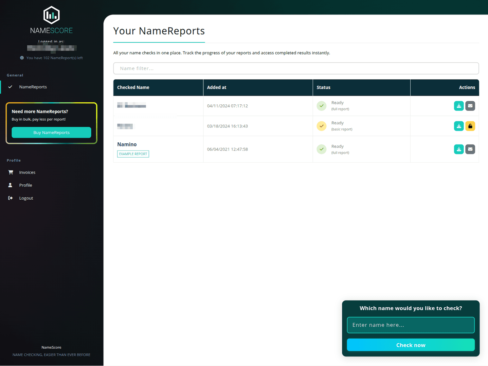Click the Name filter input field

(x=295, y=68)
